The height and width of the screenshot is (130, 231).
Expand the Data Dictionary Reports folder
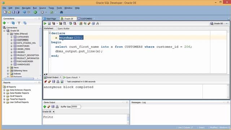4,90
